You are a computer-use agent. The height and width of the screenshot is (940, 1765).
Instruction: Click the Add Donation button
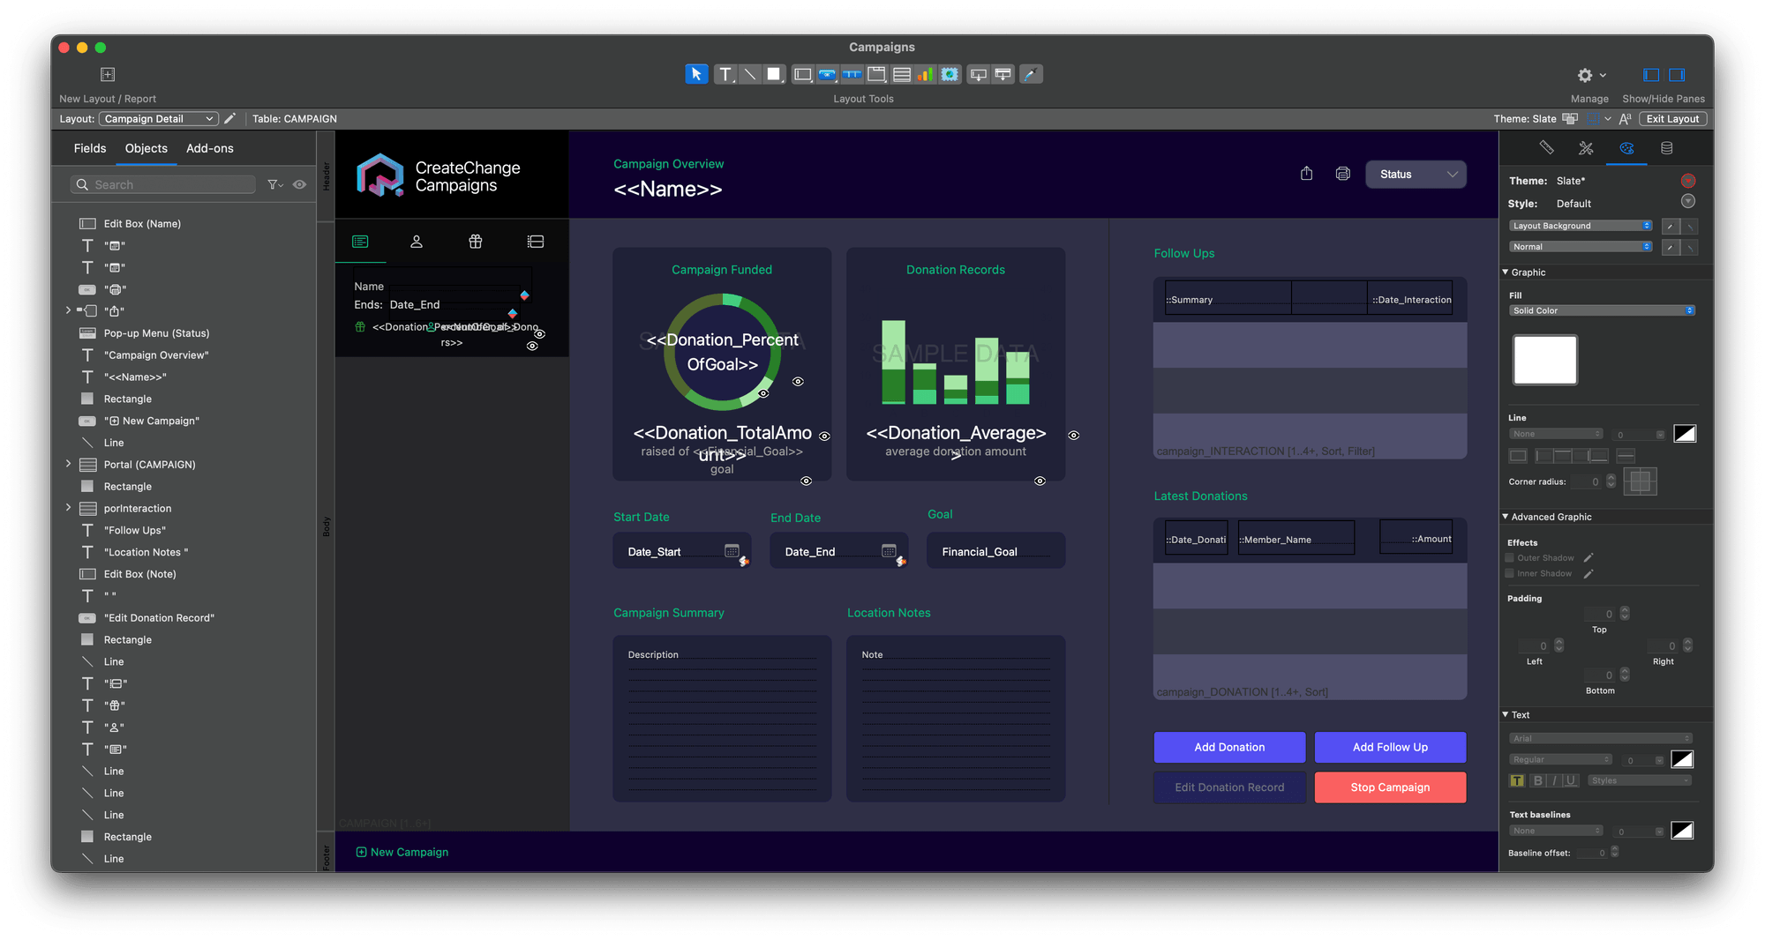1228,747
